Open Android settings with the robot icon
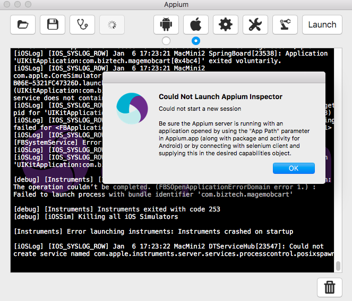The height and width of the screenshot is (301, 352). coord(166,25)
